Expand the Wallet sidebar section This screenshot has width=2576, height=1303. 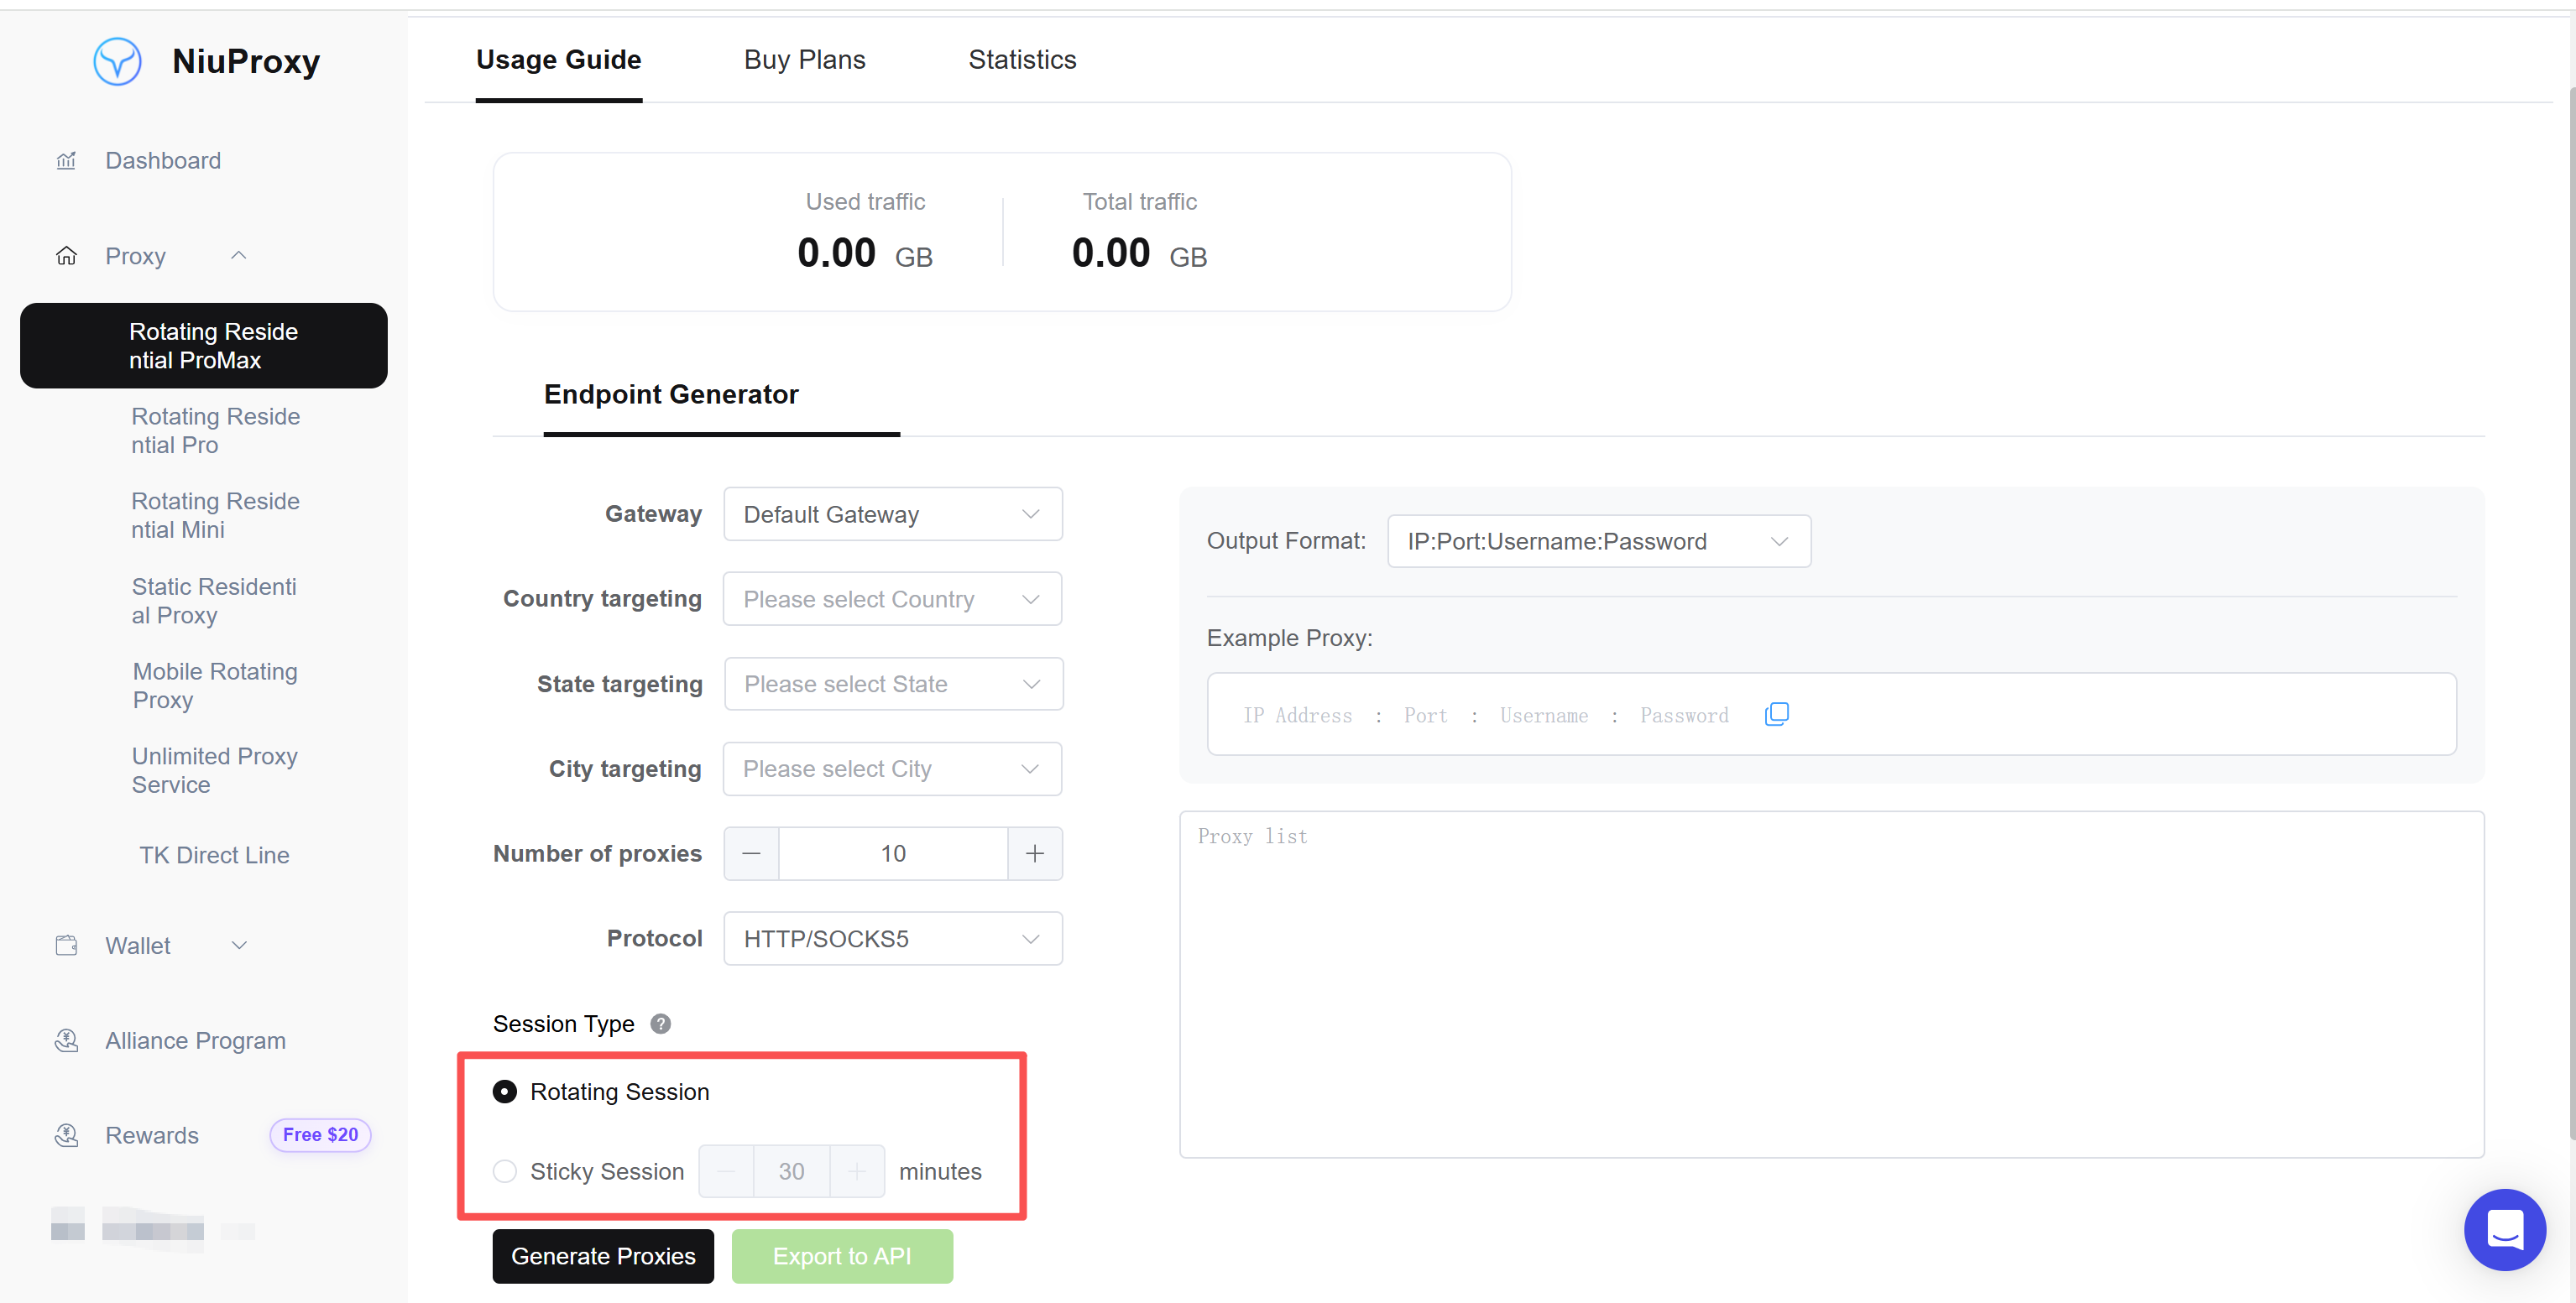pos(238,946)
